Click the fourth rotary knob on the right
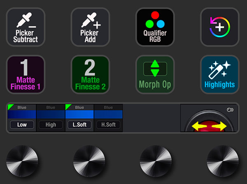Screen dimensions: 247x184 [x=223, y=161]
